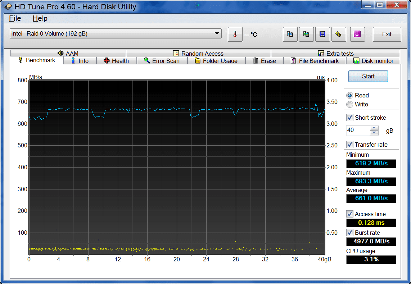Image resolution: width=411 pixels, height=284 pixels.
Task: Click the short stroke size input field
Action: (x=358, y=130)
